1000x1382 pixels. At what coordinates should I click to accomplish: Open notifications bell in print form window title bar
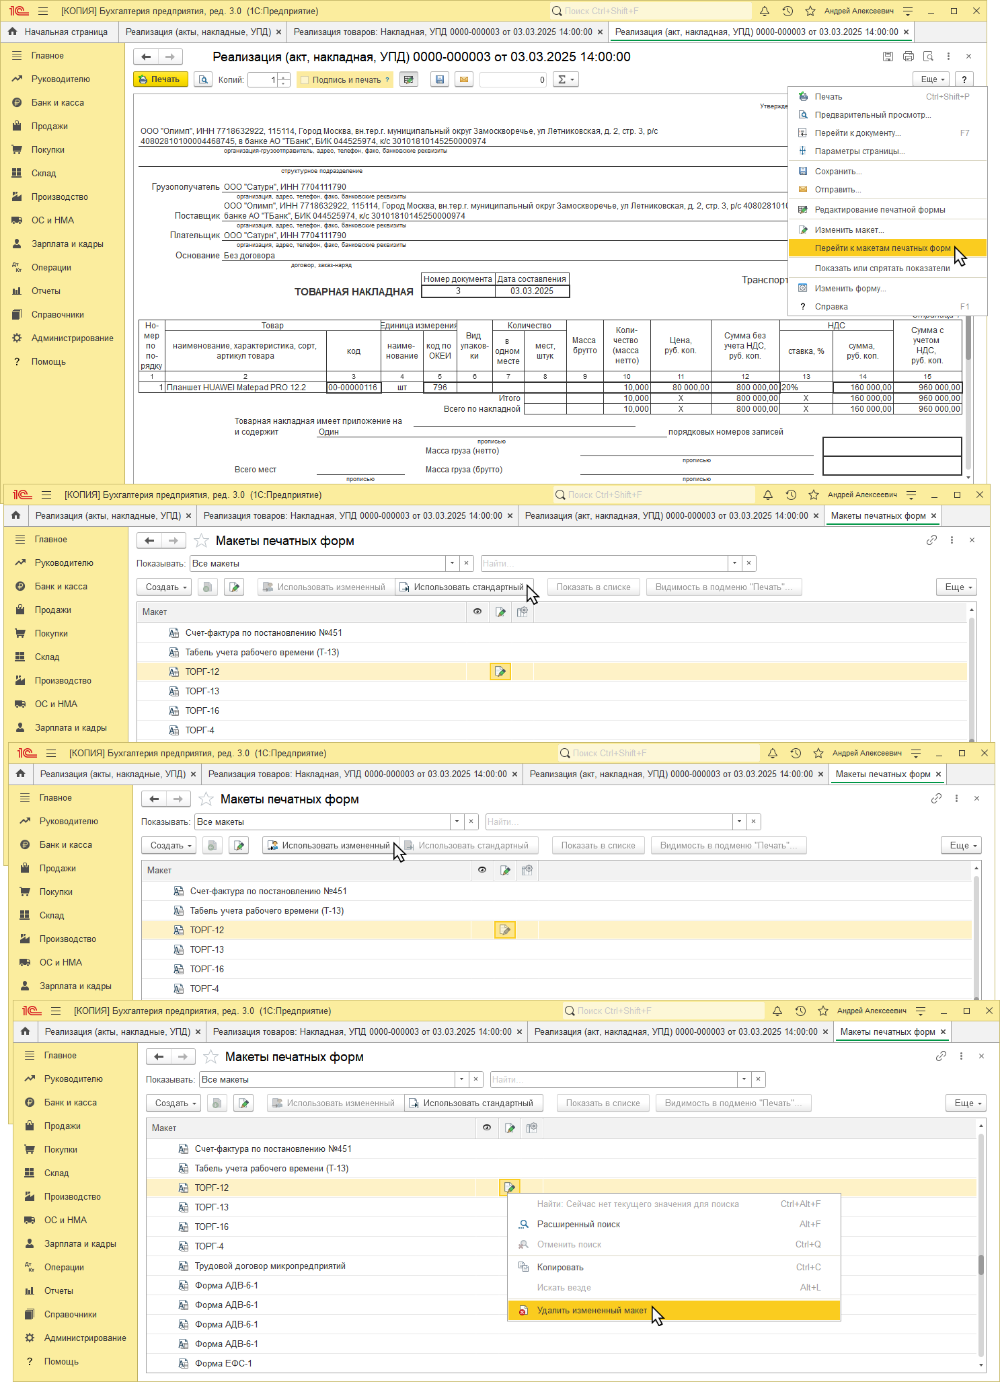click(x=765, y=11)
